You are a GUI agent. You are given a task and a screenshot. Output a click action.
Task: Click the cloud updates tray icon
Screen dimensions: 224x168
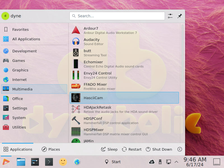click(152, 162)
